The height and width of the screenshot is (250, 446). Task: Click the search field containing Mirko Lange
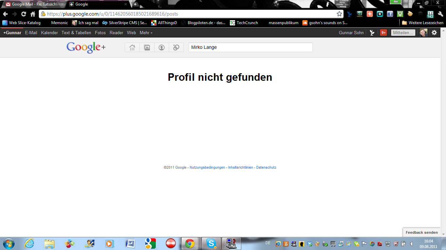250,47
